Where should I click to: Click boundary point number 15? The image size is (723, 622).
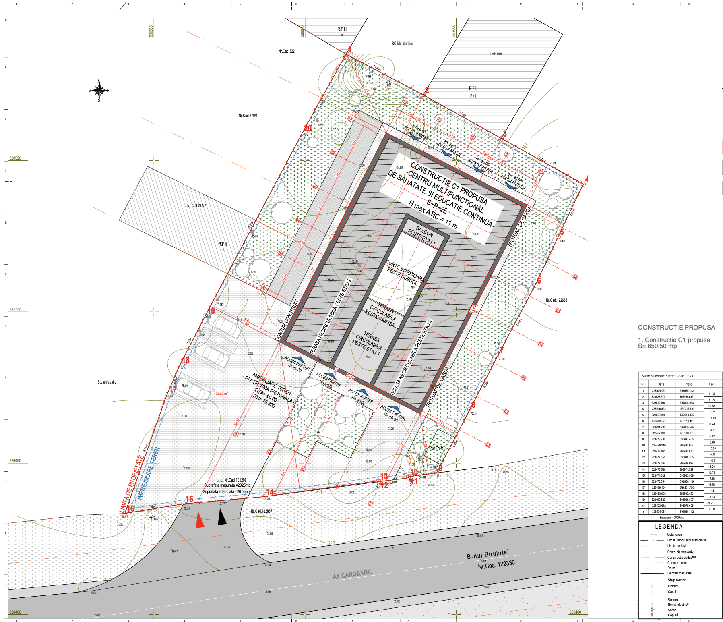click(189, 499)
